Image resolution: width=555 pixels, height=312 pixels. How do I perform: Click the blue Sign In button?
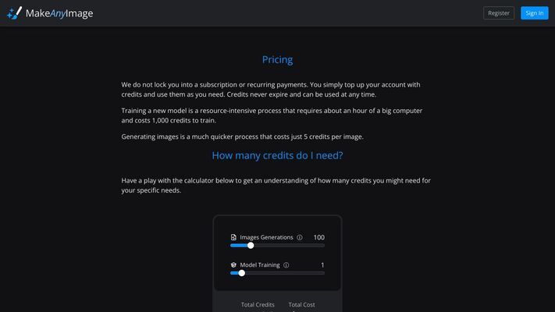[x=534, y=13]
